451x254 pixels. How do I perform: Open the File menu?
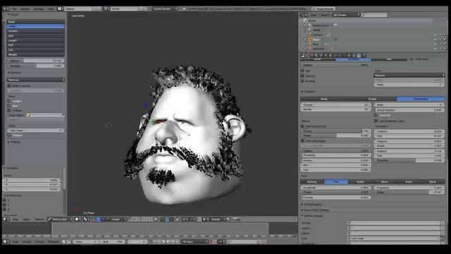14,8
